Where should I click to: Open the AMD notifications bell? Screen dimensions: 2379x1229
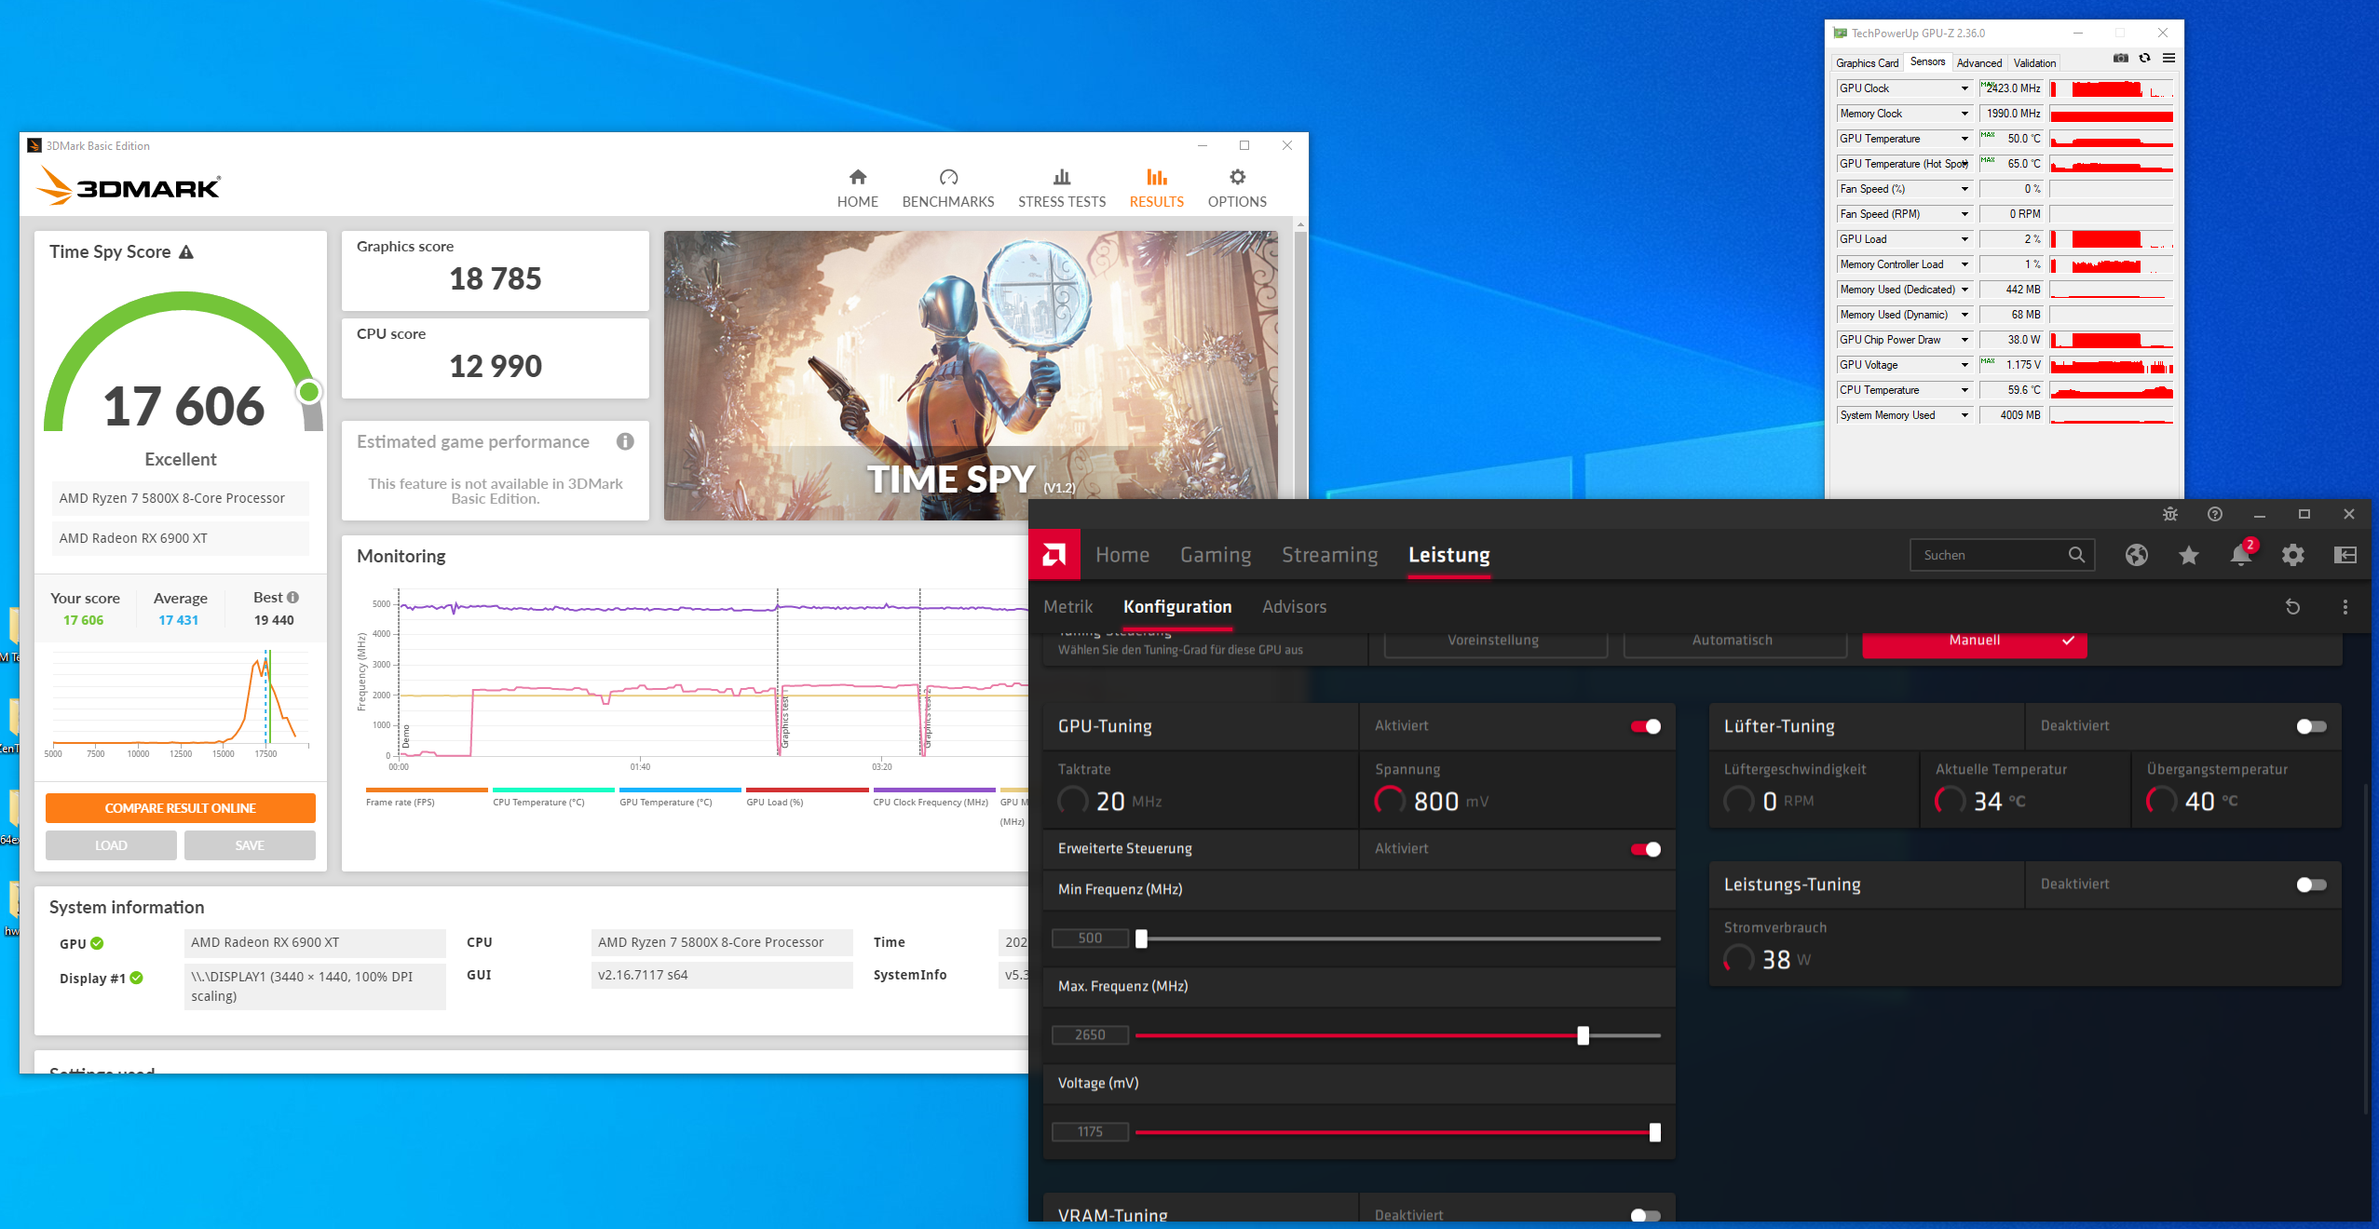tap(2240, 556)
